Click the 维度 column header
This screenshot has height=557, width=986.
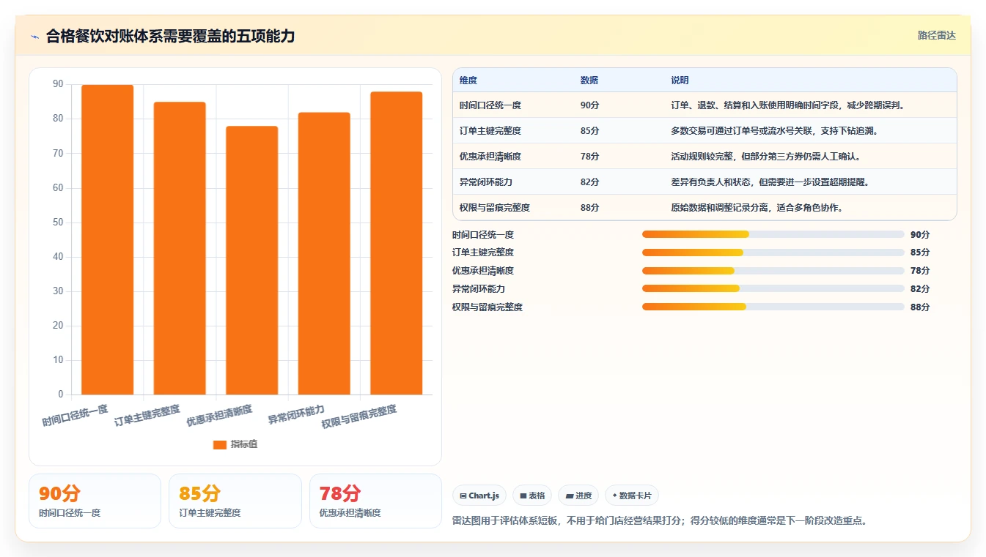(x=468, y=81)
